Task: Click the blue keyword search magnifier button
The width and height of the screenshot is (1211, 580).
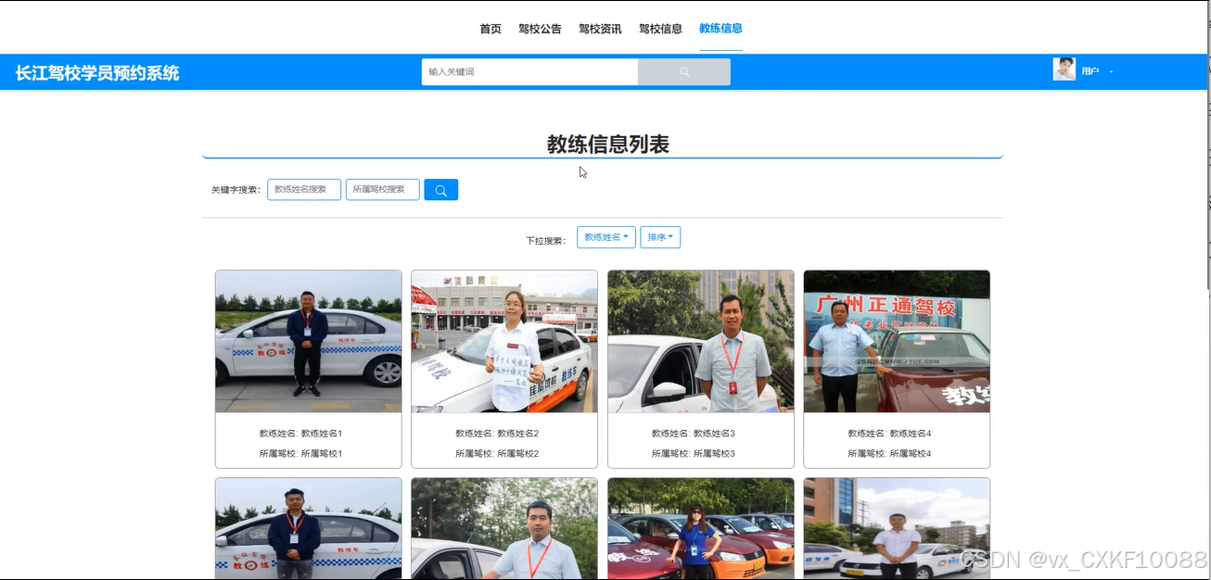Action: (440, 190)
